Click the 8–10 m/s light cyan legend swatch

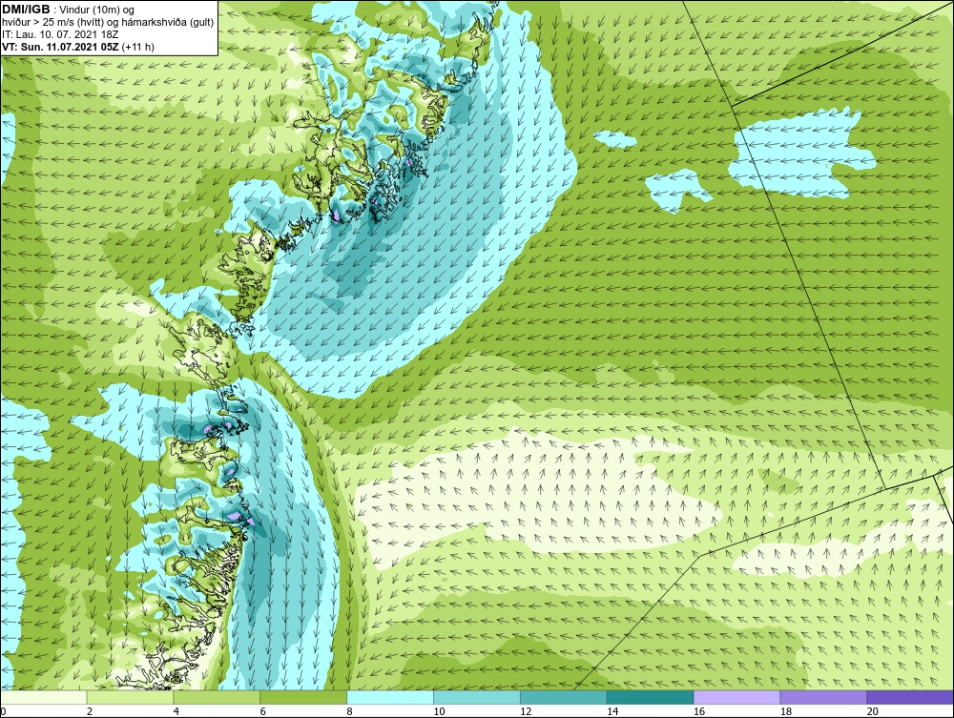(390, 697)
